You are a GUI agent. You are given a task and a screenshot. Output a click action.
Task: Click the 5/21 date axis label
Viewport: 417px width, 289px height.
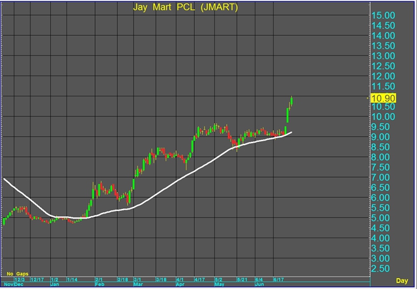242,280
